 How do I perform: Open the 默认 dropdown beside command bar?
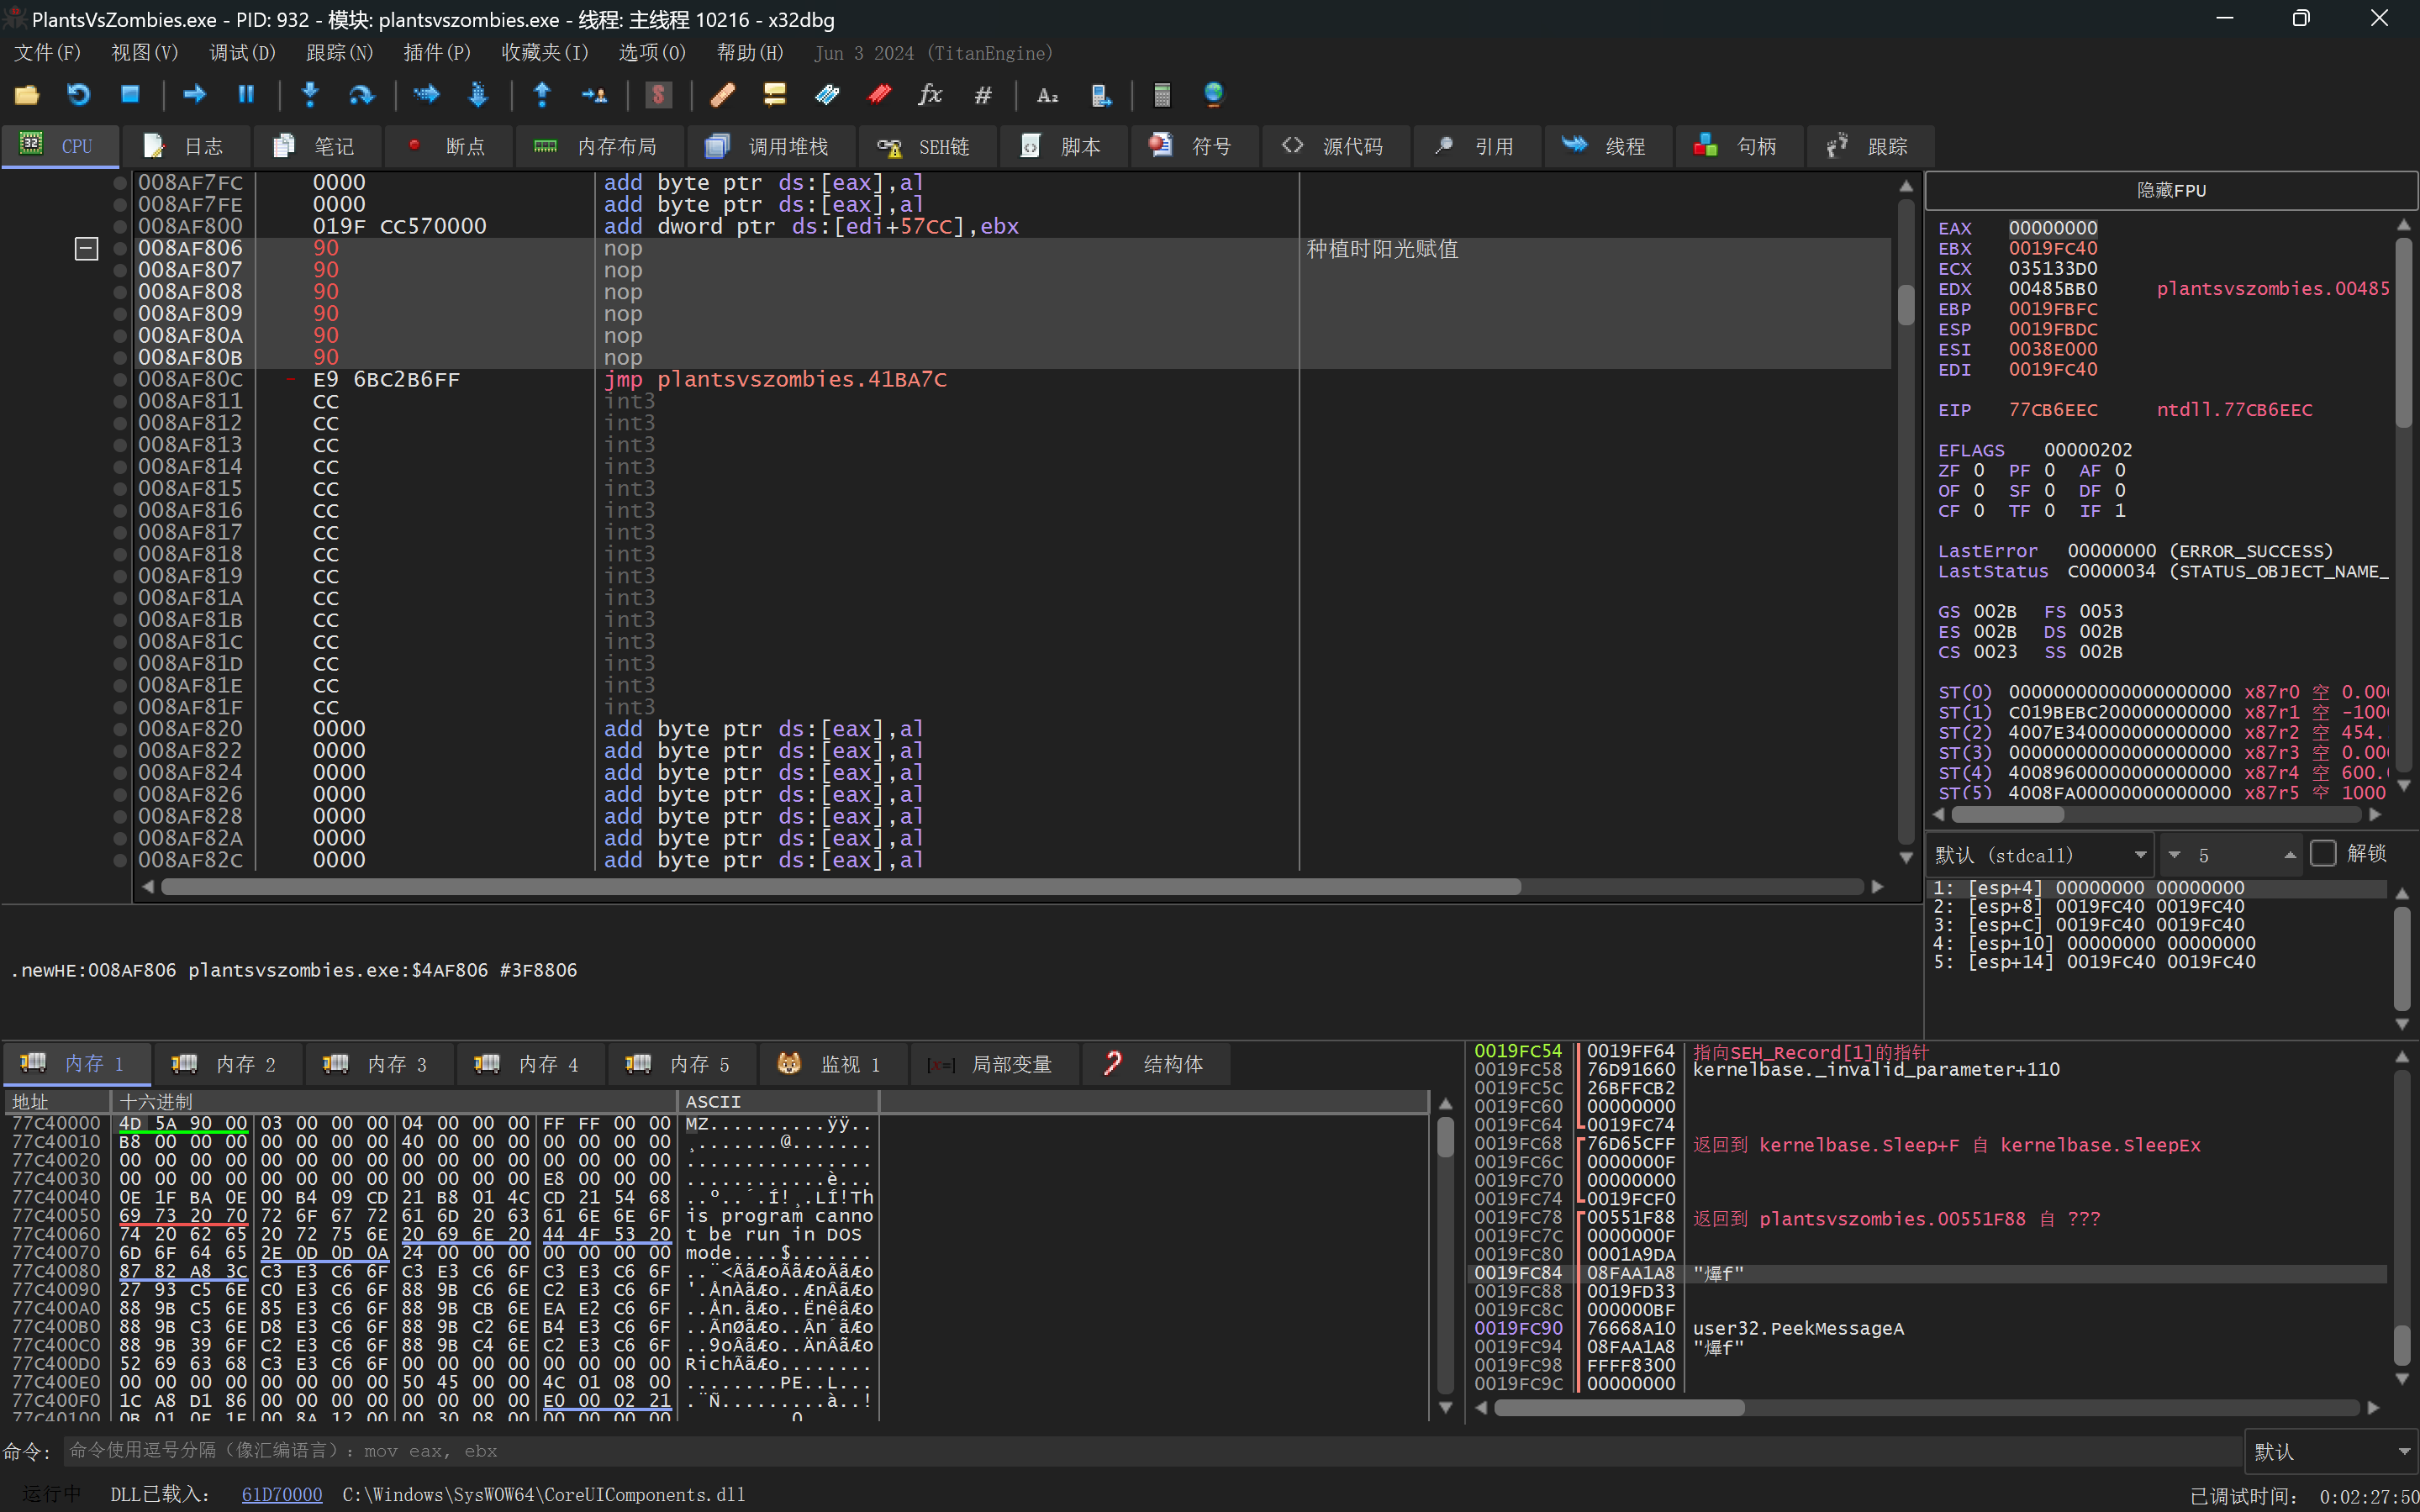tap(2330, 1451)
